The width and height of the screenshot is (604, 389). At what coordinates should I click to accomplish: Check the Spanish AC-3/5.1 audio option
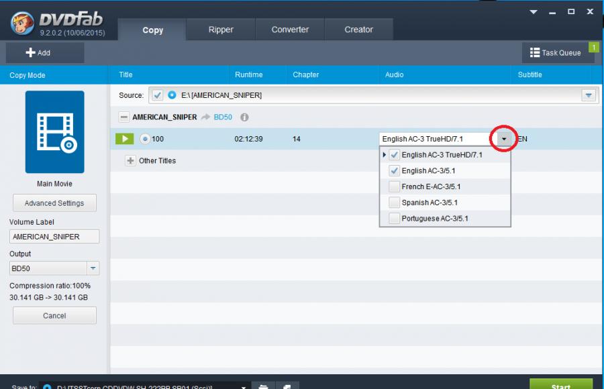pos(395,203)
